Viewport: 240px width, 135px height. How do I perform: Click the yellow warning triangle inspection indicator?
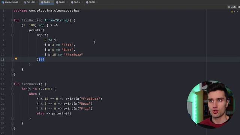(x=232, y=12)
